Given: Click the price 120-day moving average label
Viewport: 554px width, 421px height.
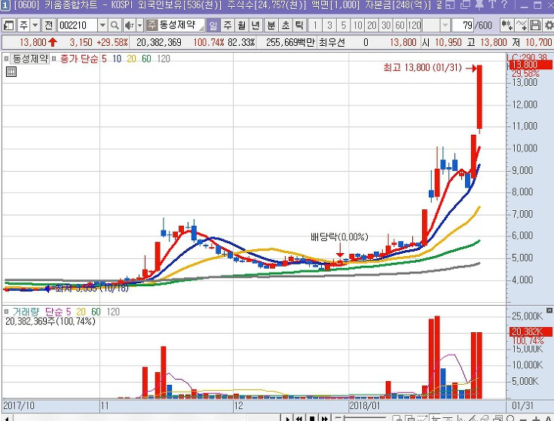Looking at the screenshot, I should 164,59.
